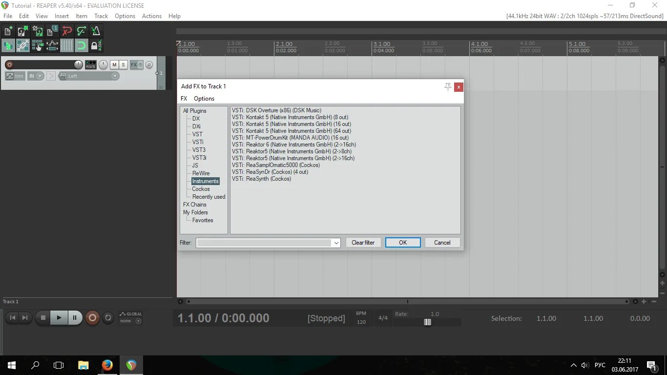Toggle ripple editing toolbar icon
This screenshot has width=667, height=375.
(x=38, y=46)
